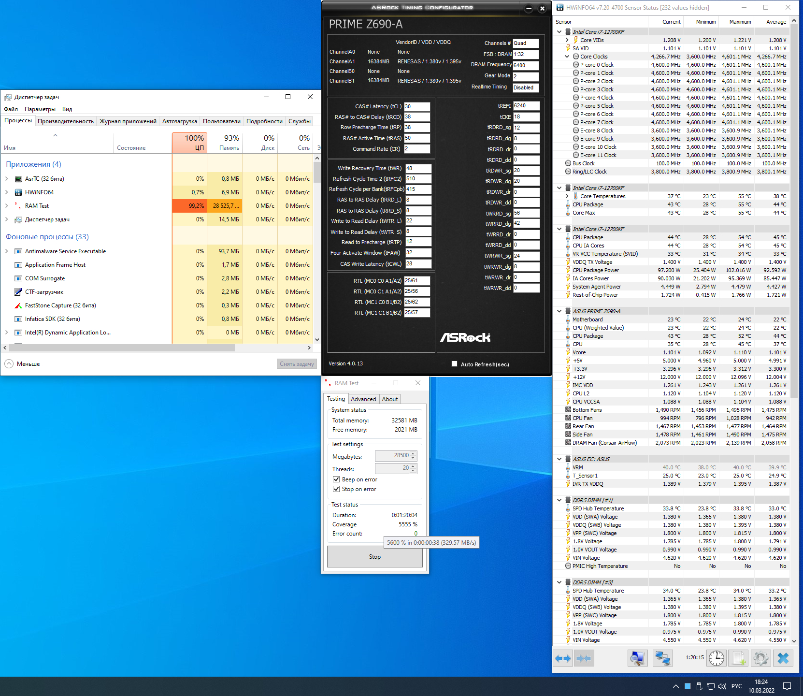Viewport: 803px width, 696px height.
Task: Click the CAS# Latency (tCL) value field
Action: 417,106
